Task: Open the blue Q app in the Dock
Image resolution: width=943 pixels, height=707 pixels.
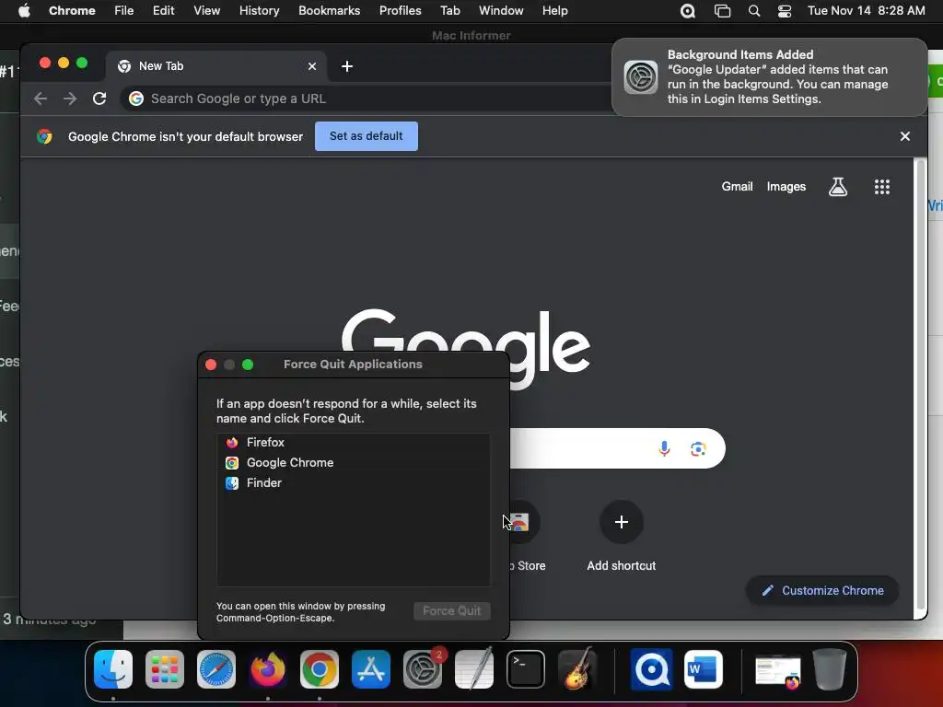Action: [x=652, y=669]
